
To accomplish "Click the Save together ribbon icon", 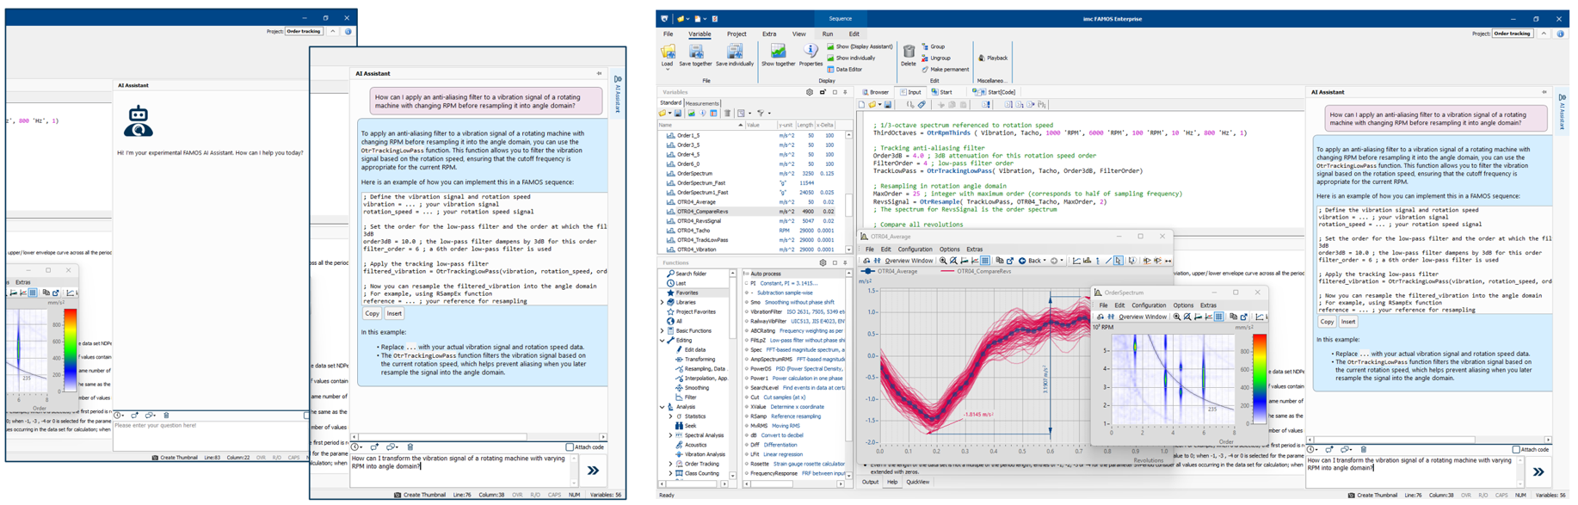I will click(x=695, y=55).
